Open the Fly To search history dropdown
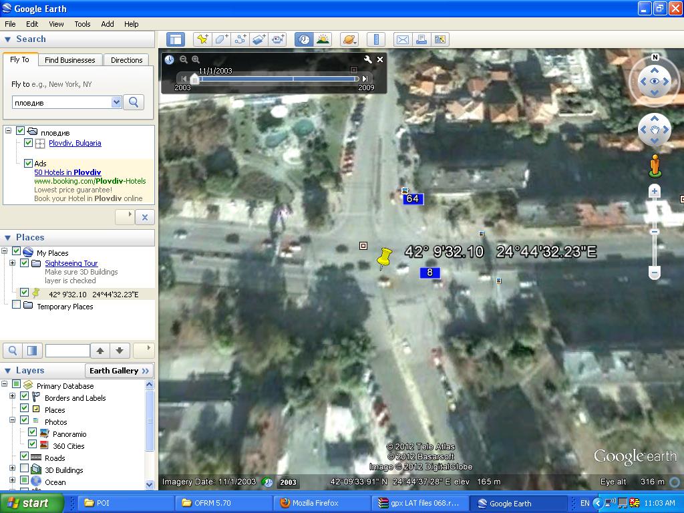Viewport: 684px width, 513px height. (116, 102)
